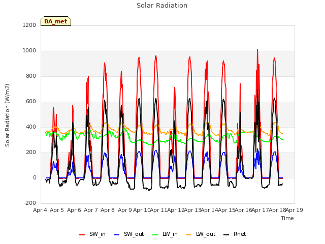Click the Apr 4 x-axis label

point(40,210)
